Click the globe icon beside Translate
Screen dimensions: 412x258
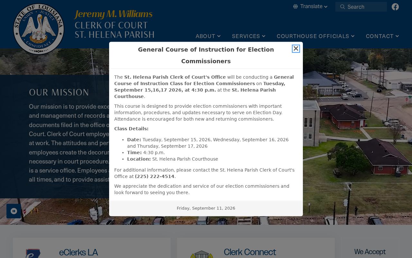point(295,6)
